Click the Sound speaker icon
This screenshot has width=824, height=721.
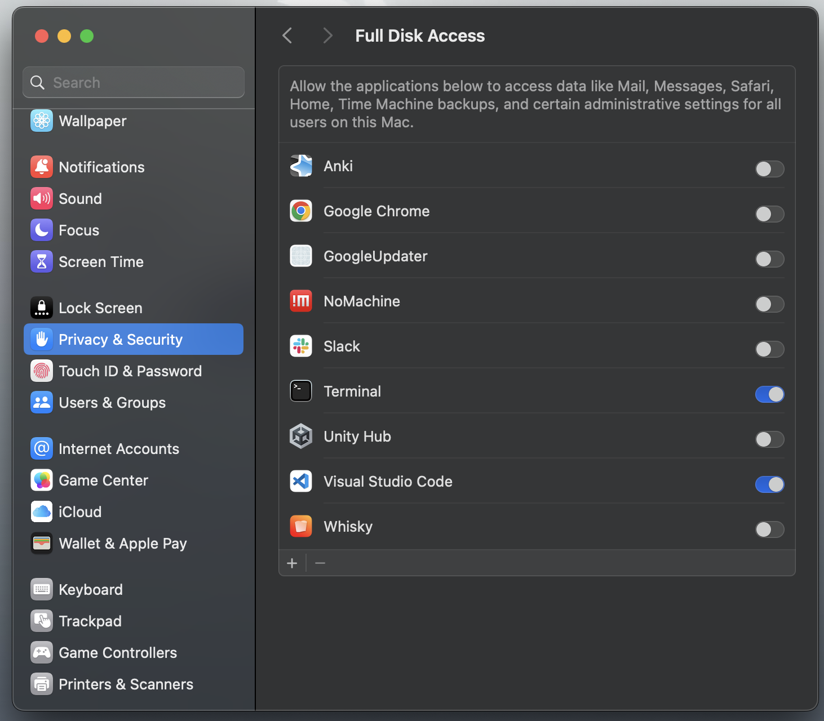tap(42, 198)
